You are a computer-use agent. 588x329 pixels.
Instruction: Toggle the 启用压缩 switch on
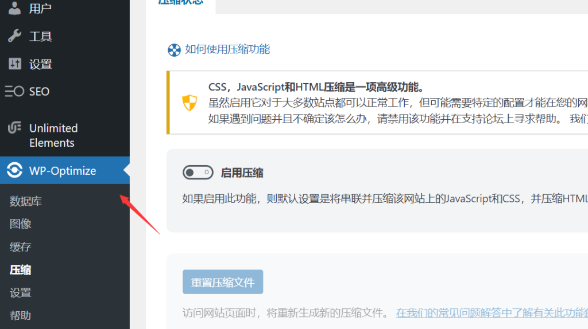pyautogui.click(x=198, y=173)
